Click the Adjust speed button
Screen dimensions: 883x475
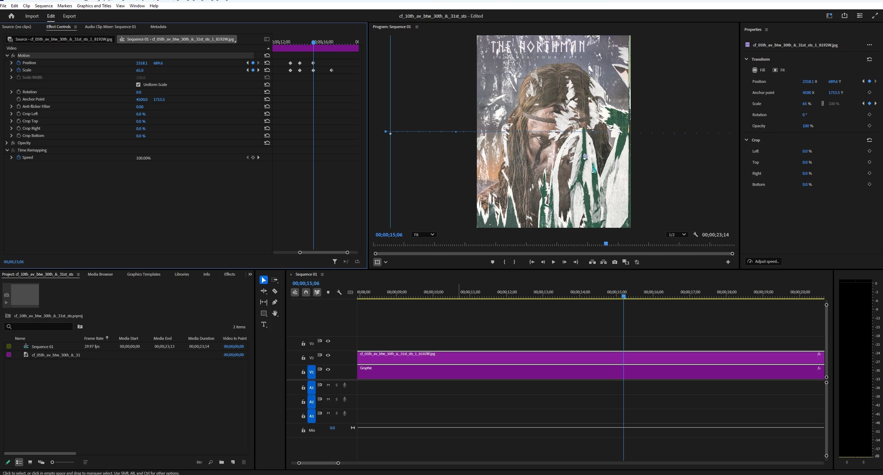763,261
